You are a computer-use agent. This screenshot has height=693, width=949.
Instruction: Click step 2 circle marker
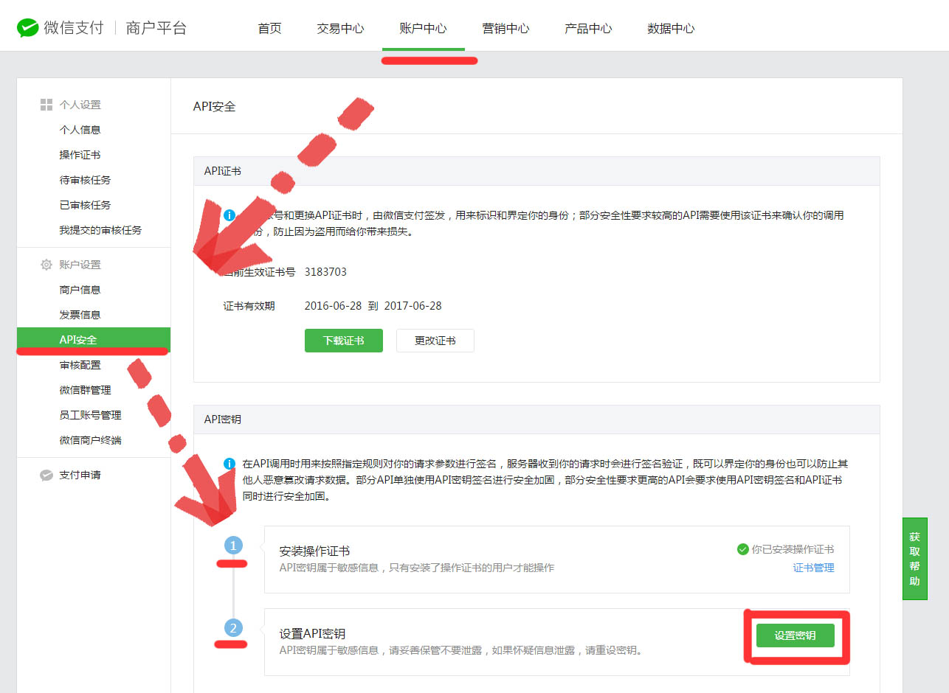pos(233,628)
